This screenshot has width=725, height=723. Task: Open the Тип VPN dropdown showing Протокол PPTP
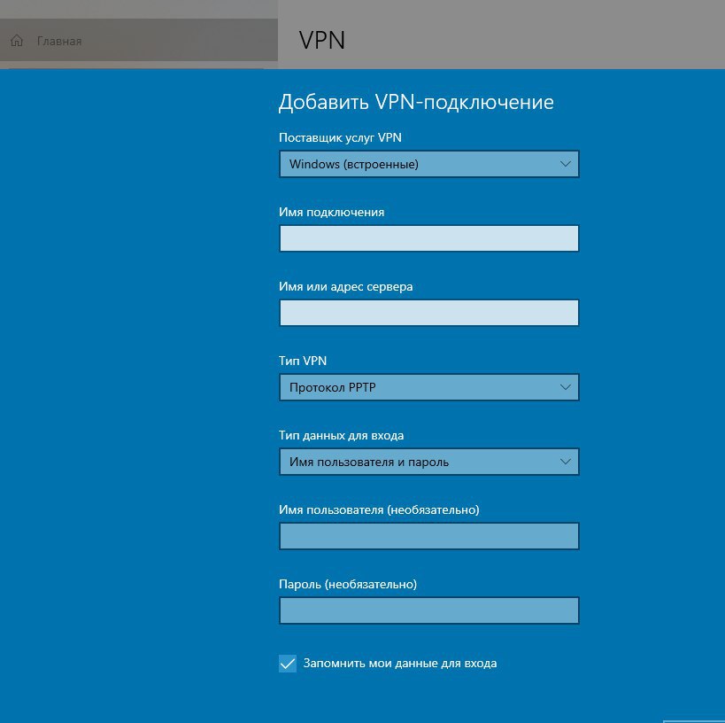pyautogui.click(x=429, y=387)
